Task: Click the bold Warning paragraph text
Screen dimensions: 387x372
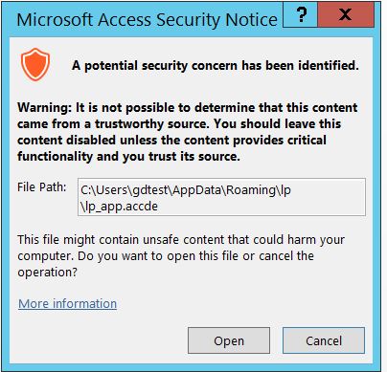Action: 188,132
